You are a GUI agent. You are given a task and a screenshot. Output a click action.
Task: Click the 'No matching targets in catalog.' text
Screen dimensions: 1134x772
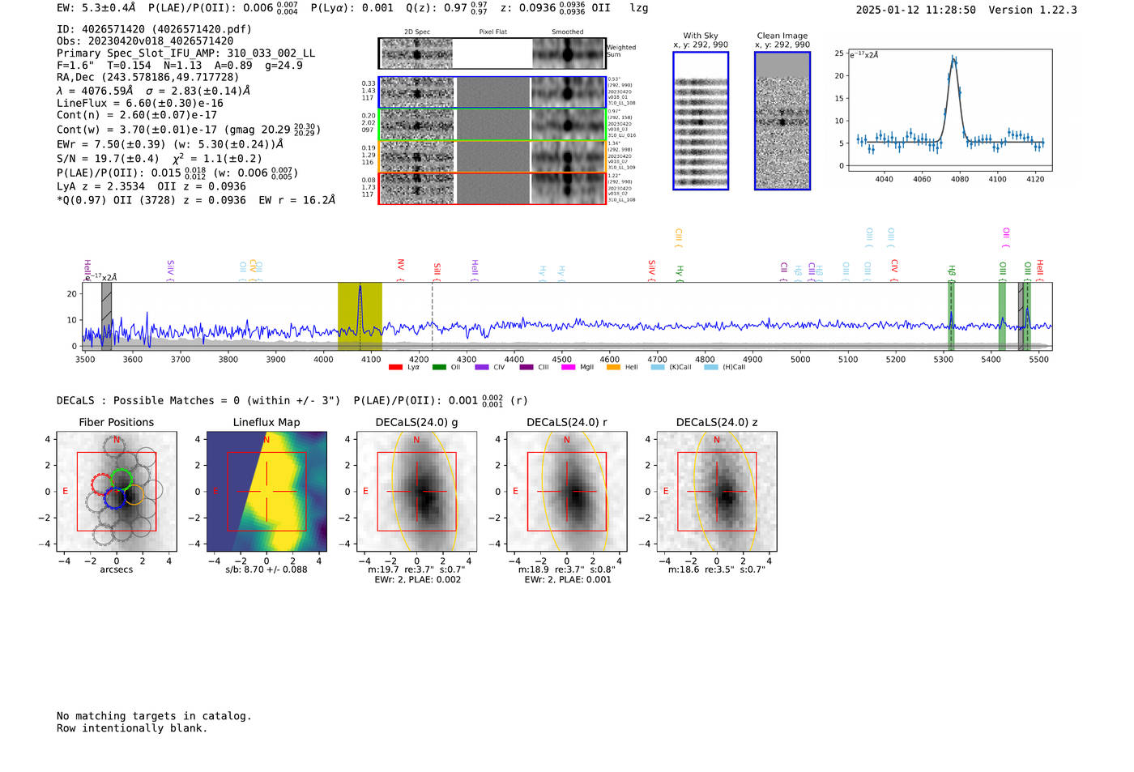coord(154,716)
